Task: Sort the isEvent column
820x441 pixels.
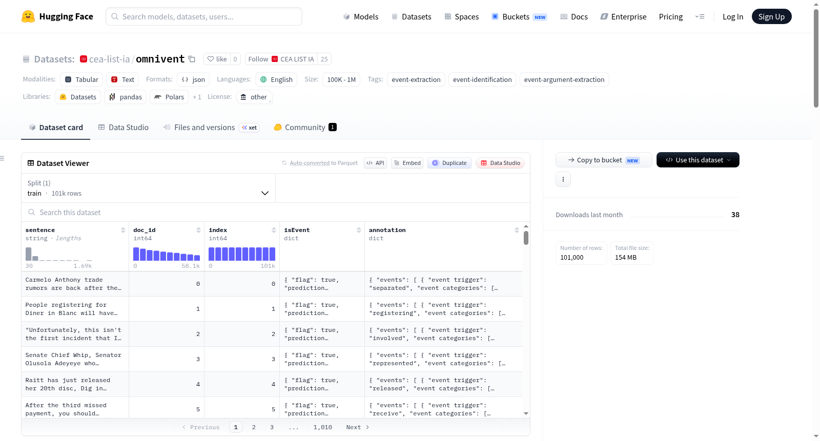Action: pyautogui.click(x=359, y=230)
